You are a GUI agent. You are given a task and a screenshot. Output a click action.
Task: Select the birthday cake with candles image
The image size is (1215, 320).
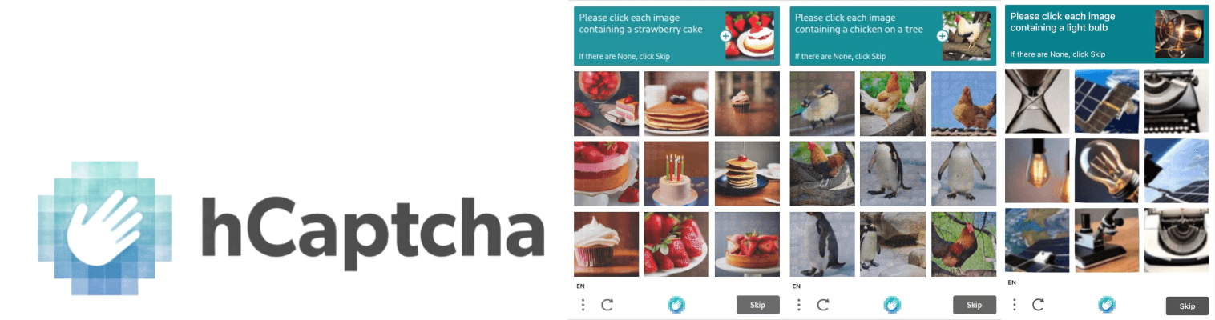[676, 174]
